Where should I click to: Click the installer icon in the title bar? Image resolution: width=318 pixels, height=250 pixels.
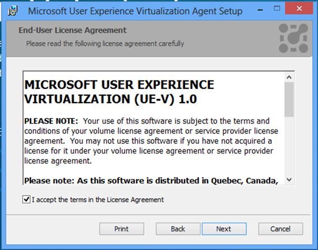[x=13, y=11]
